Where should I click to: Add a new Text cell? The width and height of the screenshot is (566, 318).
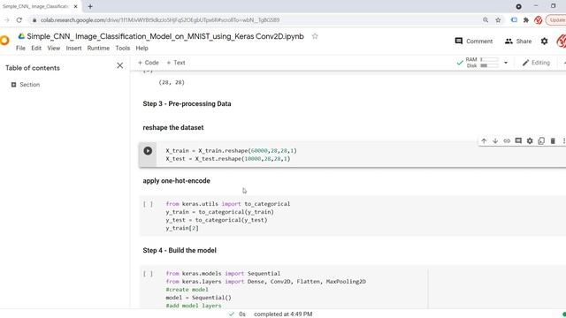tap(176, 63)
